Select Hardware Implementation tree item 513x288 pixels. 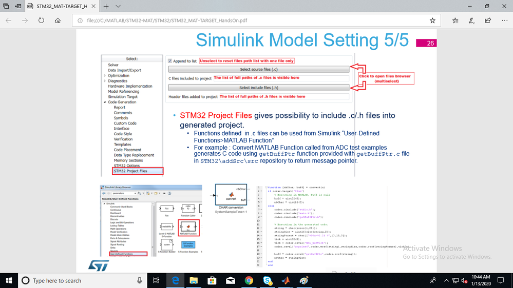pyautogui.click(x=130, y=86)
